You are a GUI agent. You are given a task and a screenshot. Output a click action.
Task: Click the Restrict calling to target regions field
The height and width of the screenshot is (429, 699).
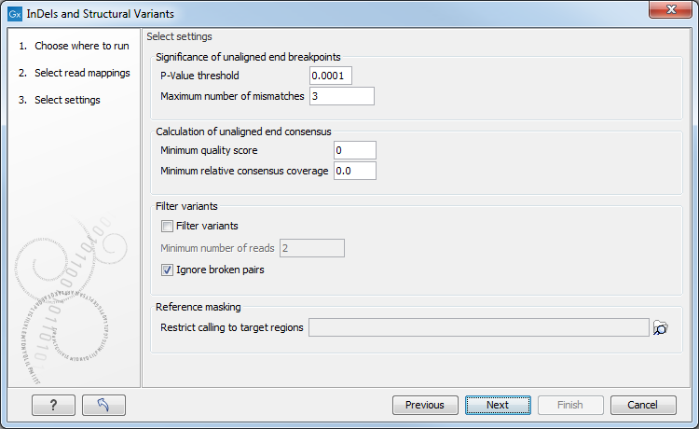tap(478, 327)
